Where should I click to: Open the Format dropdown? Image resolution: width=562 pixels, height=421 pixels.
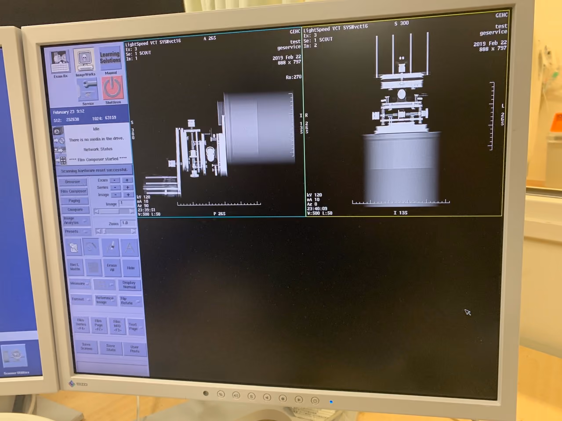click(81, 300)
